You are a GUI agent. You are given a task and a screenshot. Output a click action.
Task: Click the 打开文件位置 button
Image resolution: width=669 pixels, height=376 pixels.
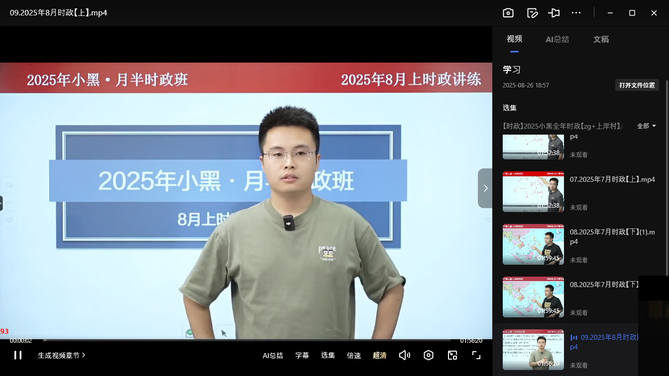637,85
